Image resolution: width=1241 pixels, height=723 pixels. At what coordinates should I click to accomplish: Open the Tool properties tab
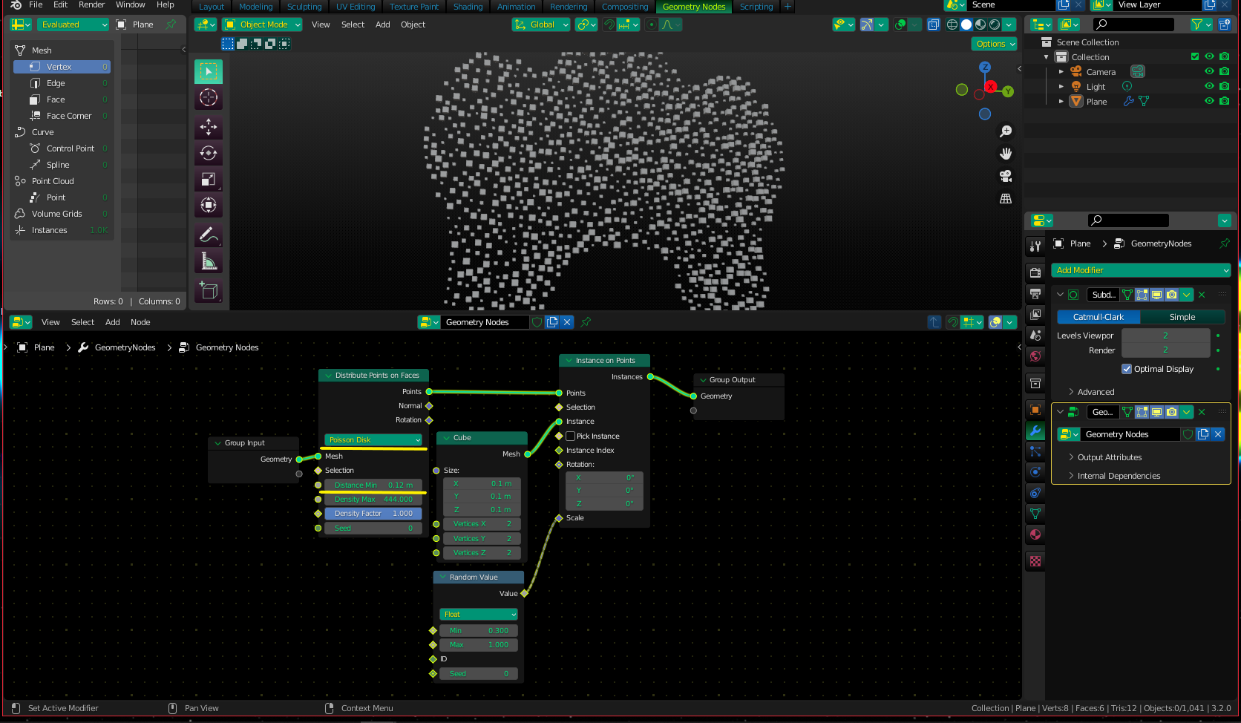point(1035,246)
